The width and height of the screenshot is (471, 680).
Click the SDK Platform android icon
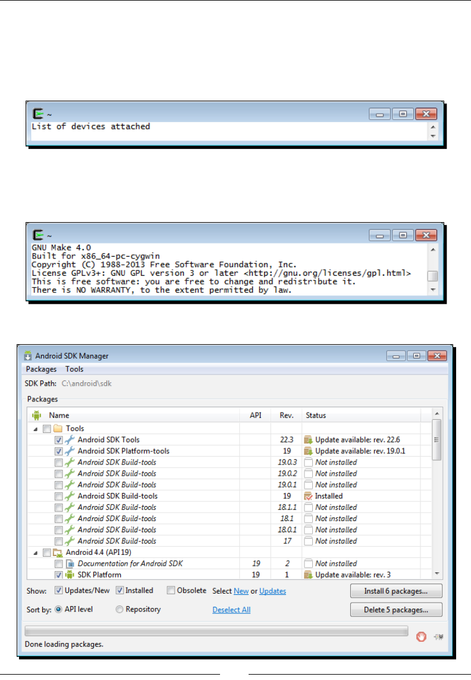click(70, 575)
